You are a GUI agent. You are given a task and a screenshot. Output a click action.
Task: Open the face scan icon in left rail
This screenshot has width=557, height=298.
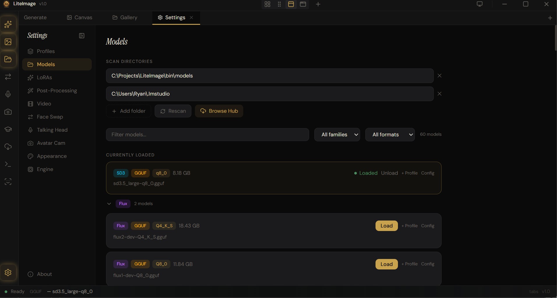(x=8, y=182)
